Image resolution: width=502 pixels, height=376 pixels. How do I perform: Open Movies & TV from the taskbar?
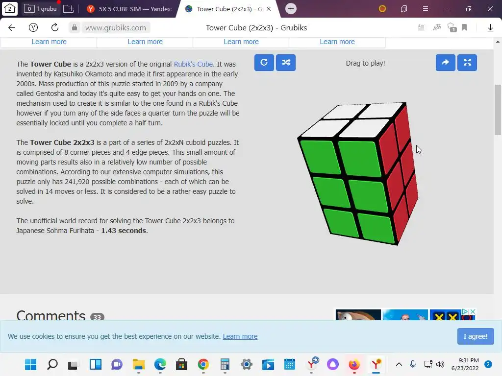(x=268, y=364)
